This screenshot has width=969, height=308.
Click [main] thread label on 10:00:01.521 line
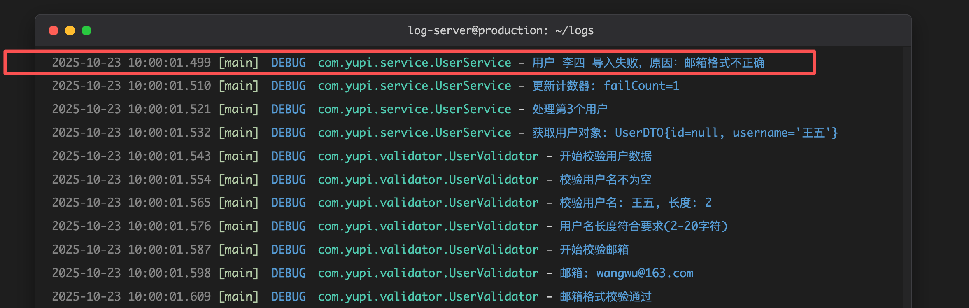coord(238,109)
